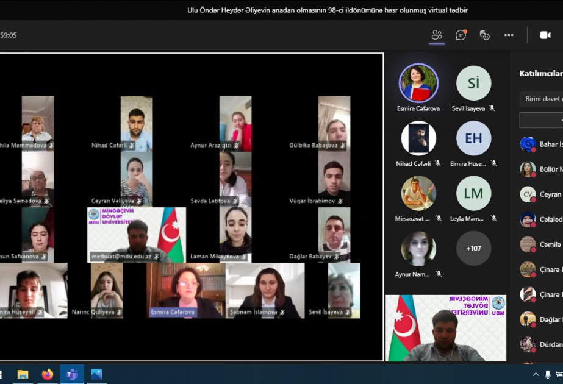The height and width of the screenshot is (384, 563).
Task: Click muted mic icon beside Leyla Məm...
Action: click(494, 218)
